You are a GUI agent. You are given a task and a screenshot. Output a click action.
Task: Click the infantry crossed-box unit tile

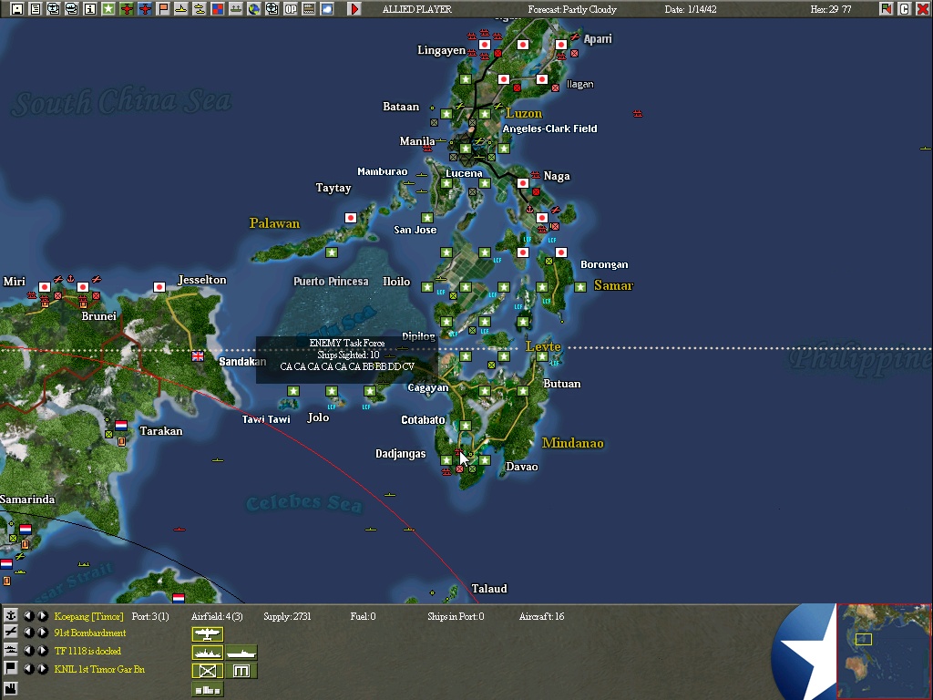tap(208, 671)
